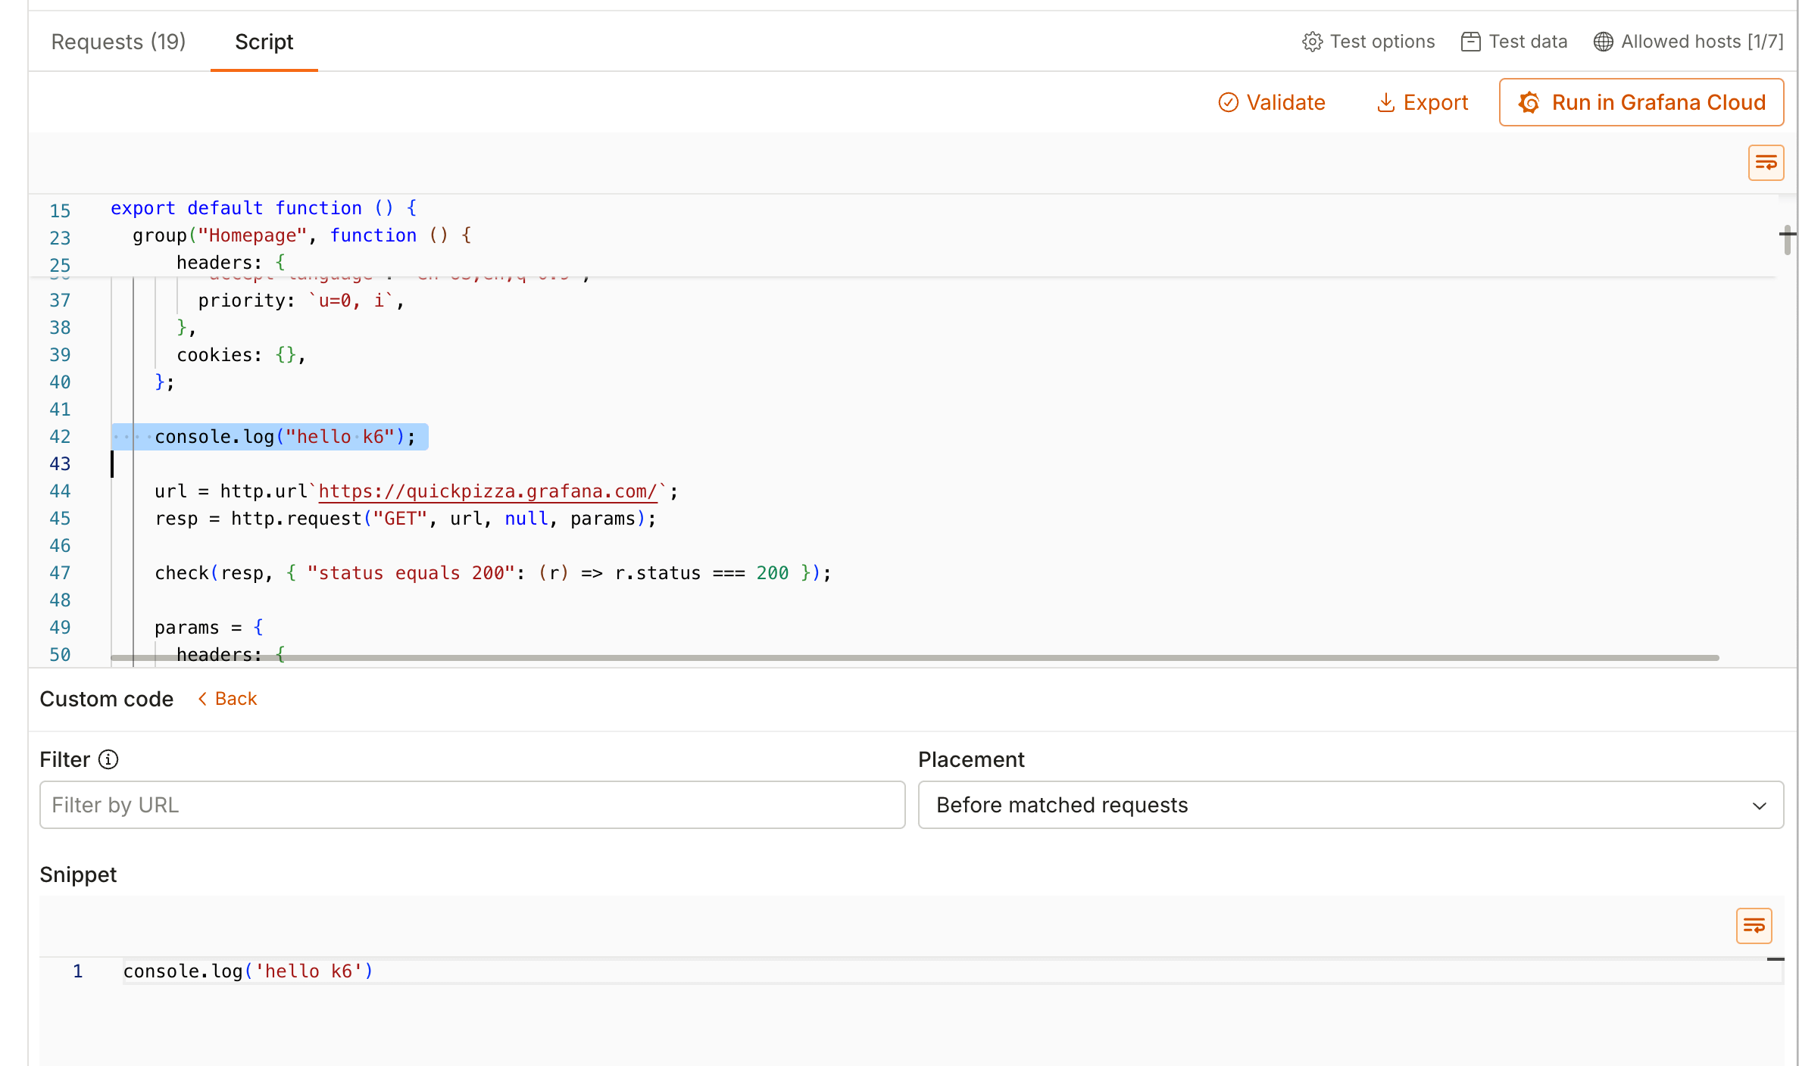1799x1066 pixels.
Task: Click Back link in Custom code
Action: click(236, 699)
